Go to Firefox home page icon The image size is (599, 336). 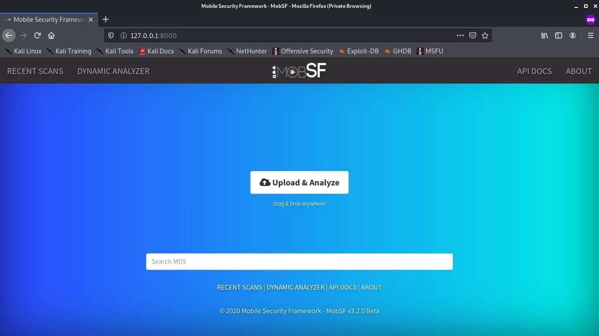(x=51, y=35)
